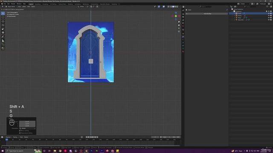Open the viewport Add menu
273x153 pixels.
coord(29,7)
